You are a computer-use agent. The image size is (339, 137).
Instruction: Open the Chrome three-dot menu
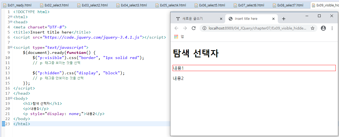(332, 28)
